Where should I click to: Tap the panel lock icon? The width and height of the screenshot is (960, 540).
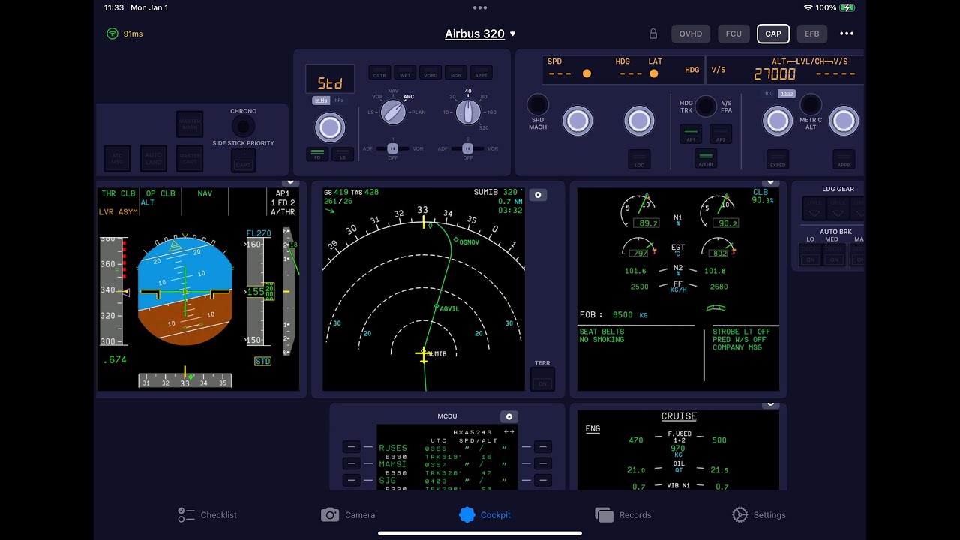tap(653, 34)
